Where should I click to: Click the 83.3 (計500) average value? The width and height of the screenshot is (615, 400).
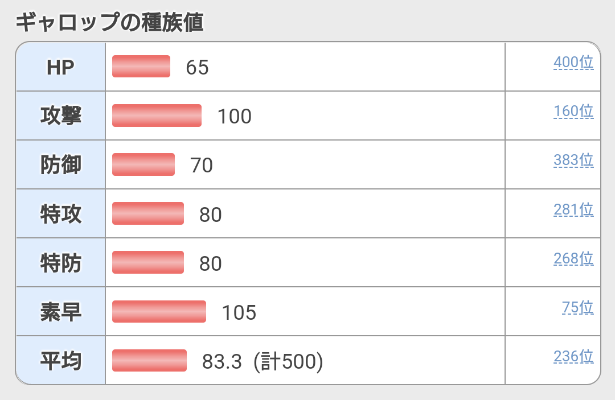(x=263, y=361)
